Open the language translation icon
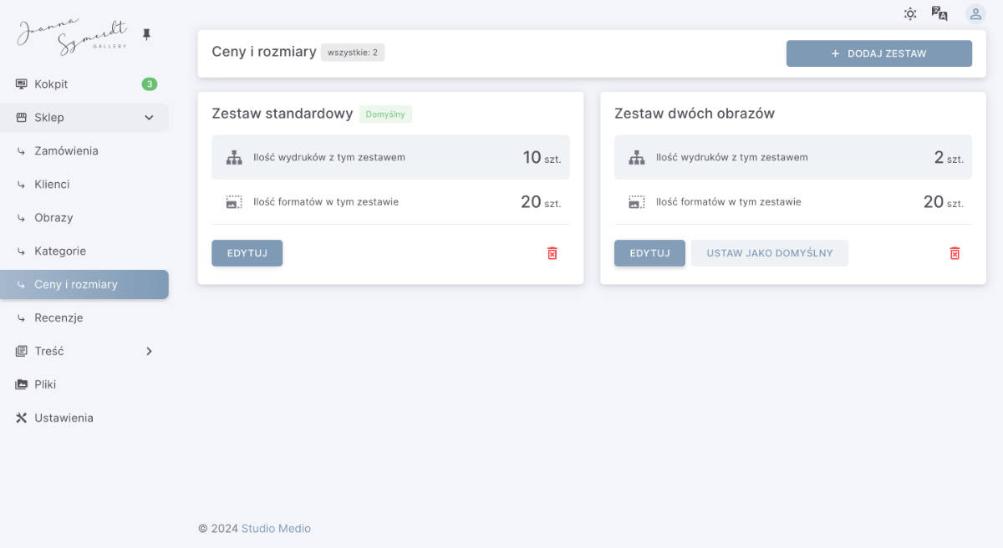This screenshot has width=1003, height=548. tap(939, 13)
